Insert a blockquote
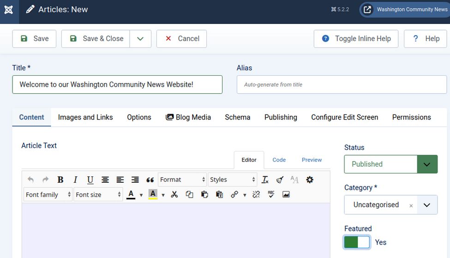Viewport: 450px width, 258px height. [150, 180]
